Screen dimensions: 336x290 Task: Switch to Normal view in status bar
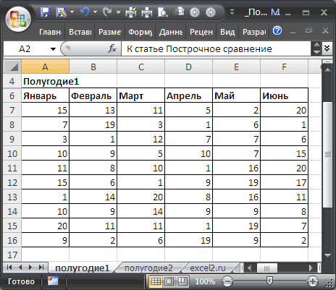156,281
